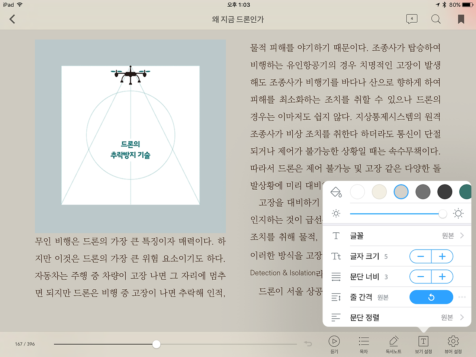This screenshot has height=357, width=476.
Task: Tap the 문단 너비 lines icon
Action: tap(336, 277)
